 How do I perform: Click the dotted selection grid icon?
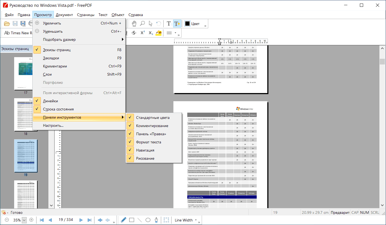[x=166, y=220]
